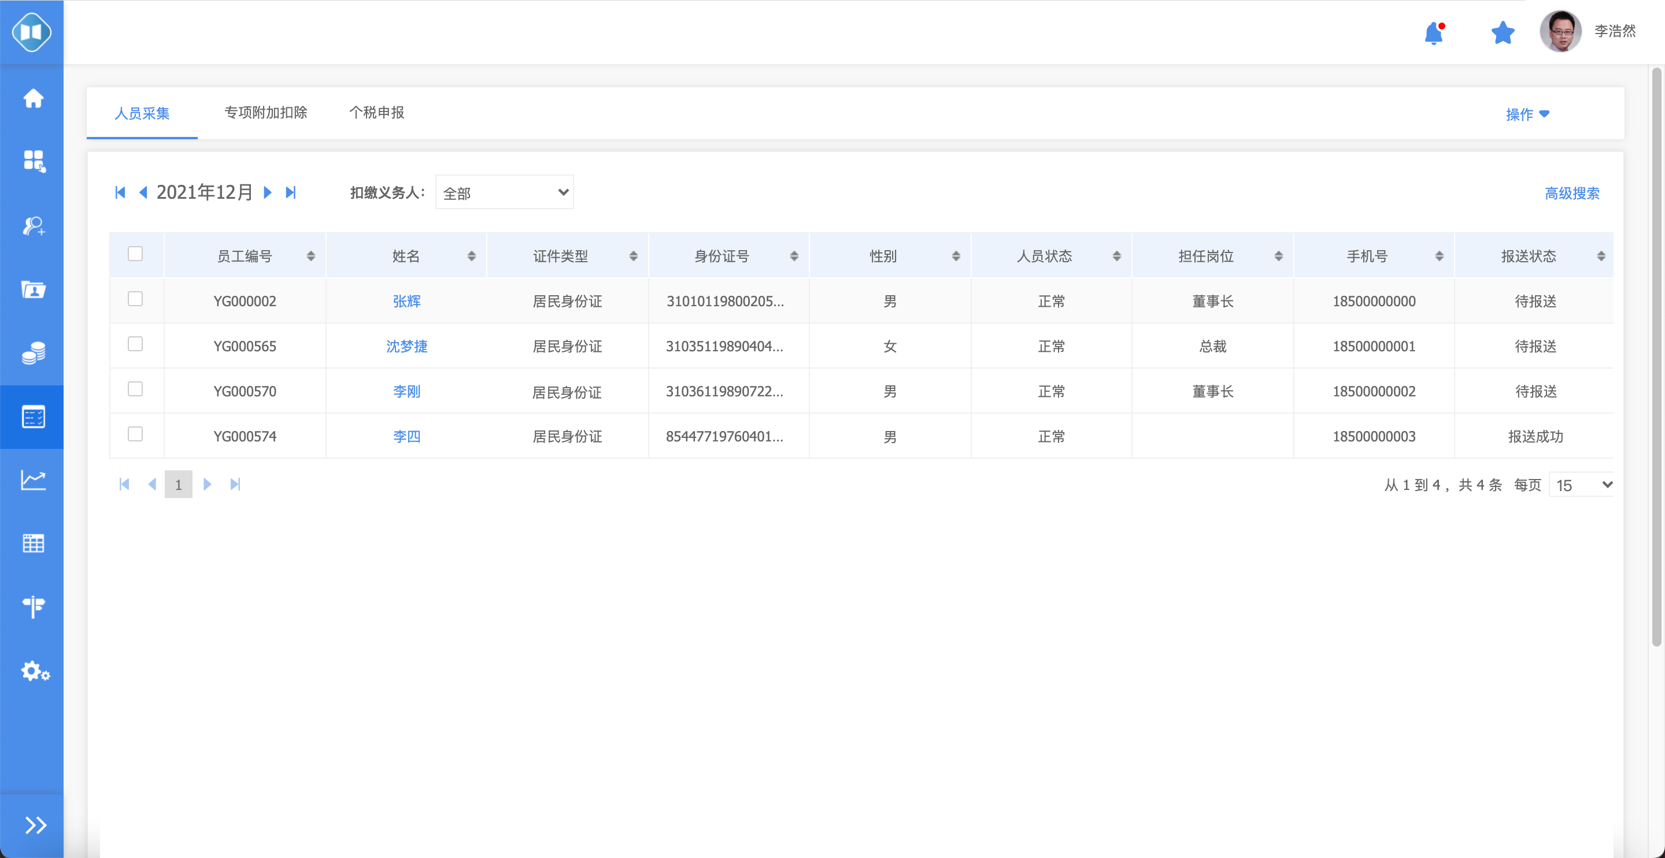The image size is (1665, 858).
Task: Select the row checkbox for YG000574
Action: point(135,434)
